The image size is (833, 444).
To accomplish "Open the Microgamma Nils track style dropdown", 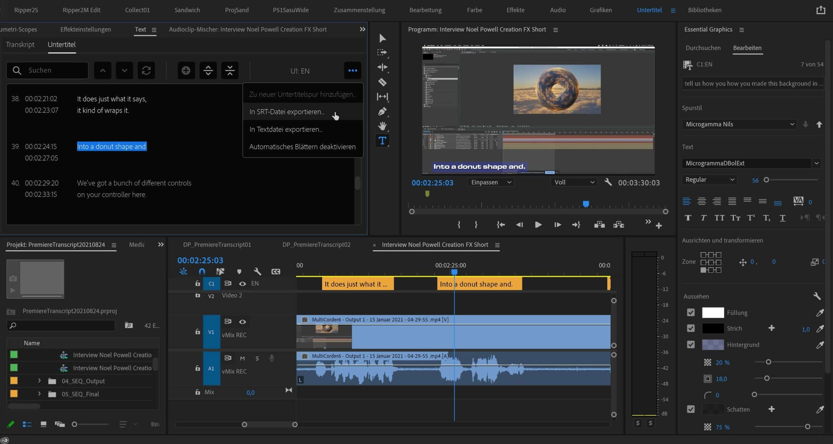I will pyautogui.click(x=739, y=124).
